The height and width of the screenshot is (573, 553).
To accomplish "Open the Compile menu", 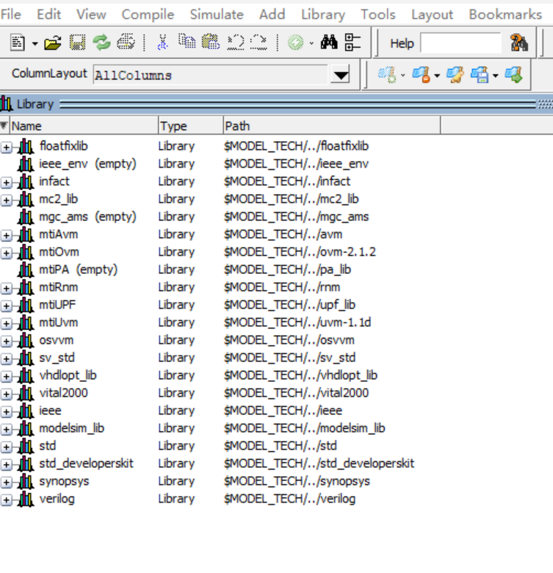I will (x=148, y=14).
